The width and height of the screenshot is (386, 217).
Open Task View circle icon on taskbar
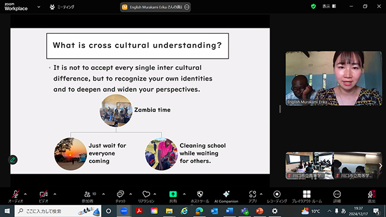[109, 211]
